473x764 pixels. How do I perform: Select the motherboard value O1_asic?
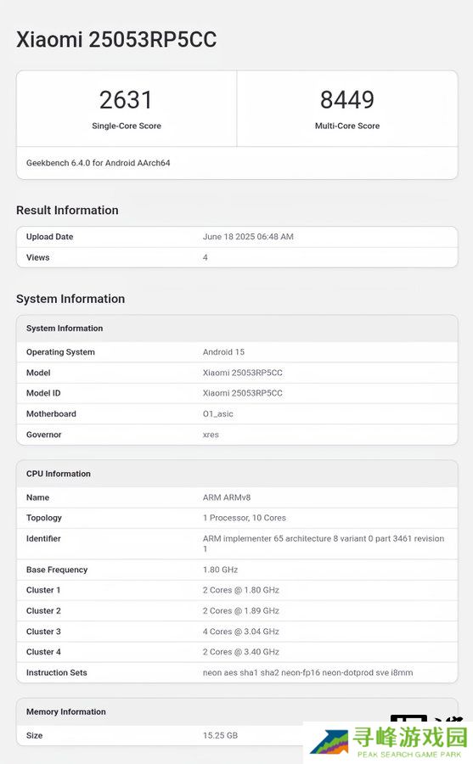218,413
